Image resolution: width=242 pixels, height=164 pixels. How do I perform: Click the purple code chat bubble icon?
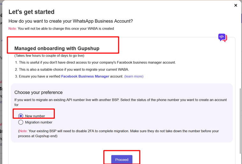coord(223,38)
